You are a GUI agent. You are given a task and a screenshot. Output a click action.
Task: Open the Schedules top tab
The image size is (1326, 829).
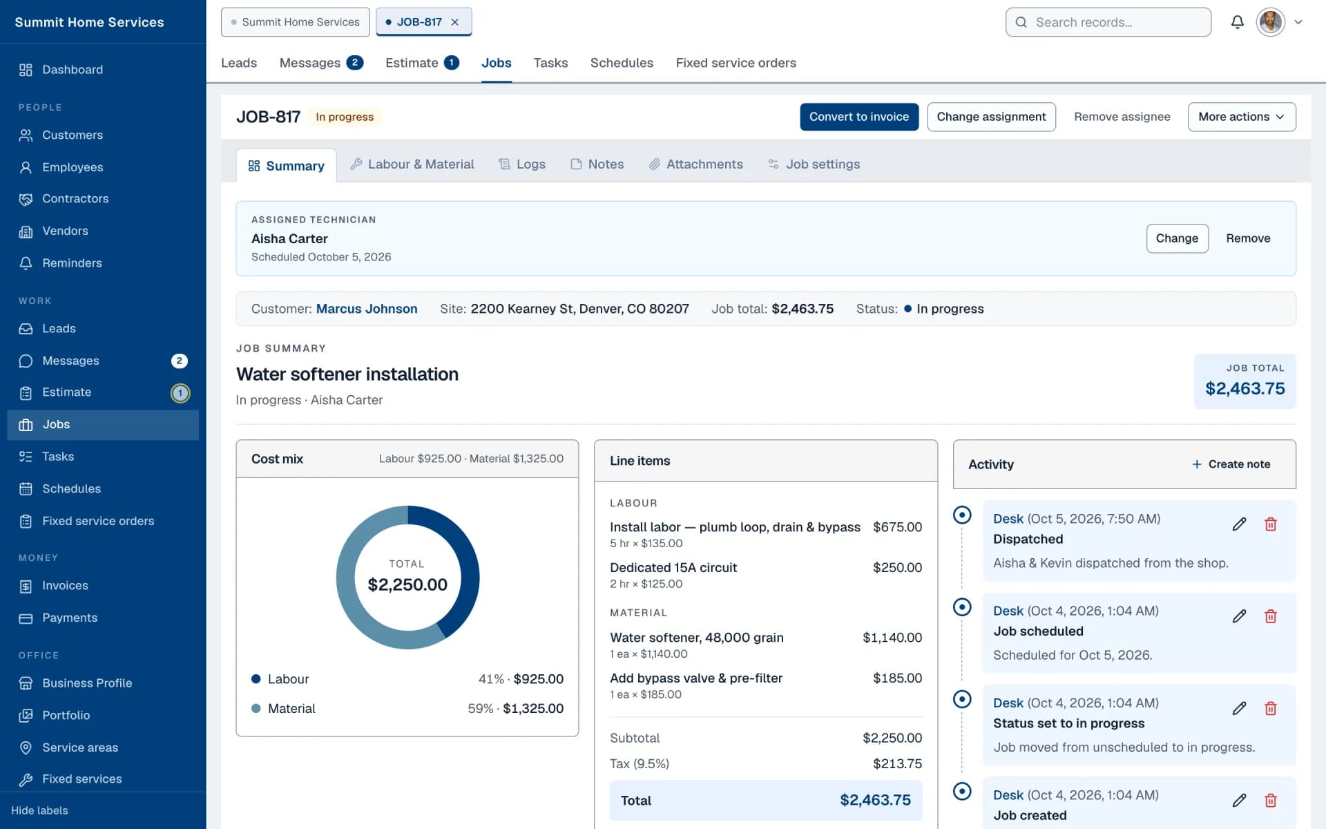point(622,63)
